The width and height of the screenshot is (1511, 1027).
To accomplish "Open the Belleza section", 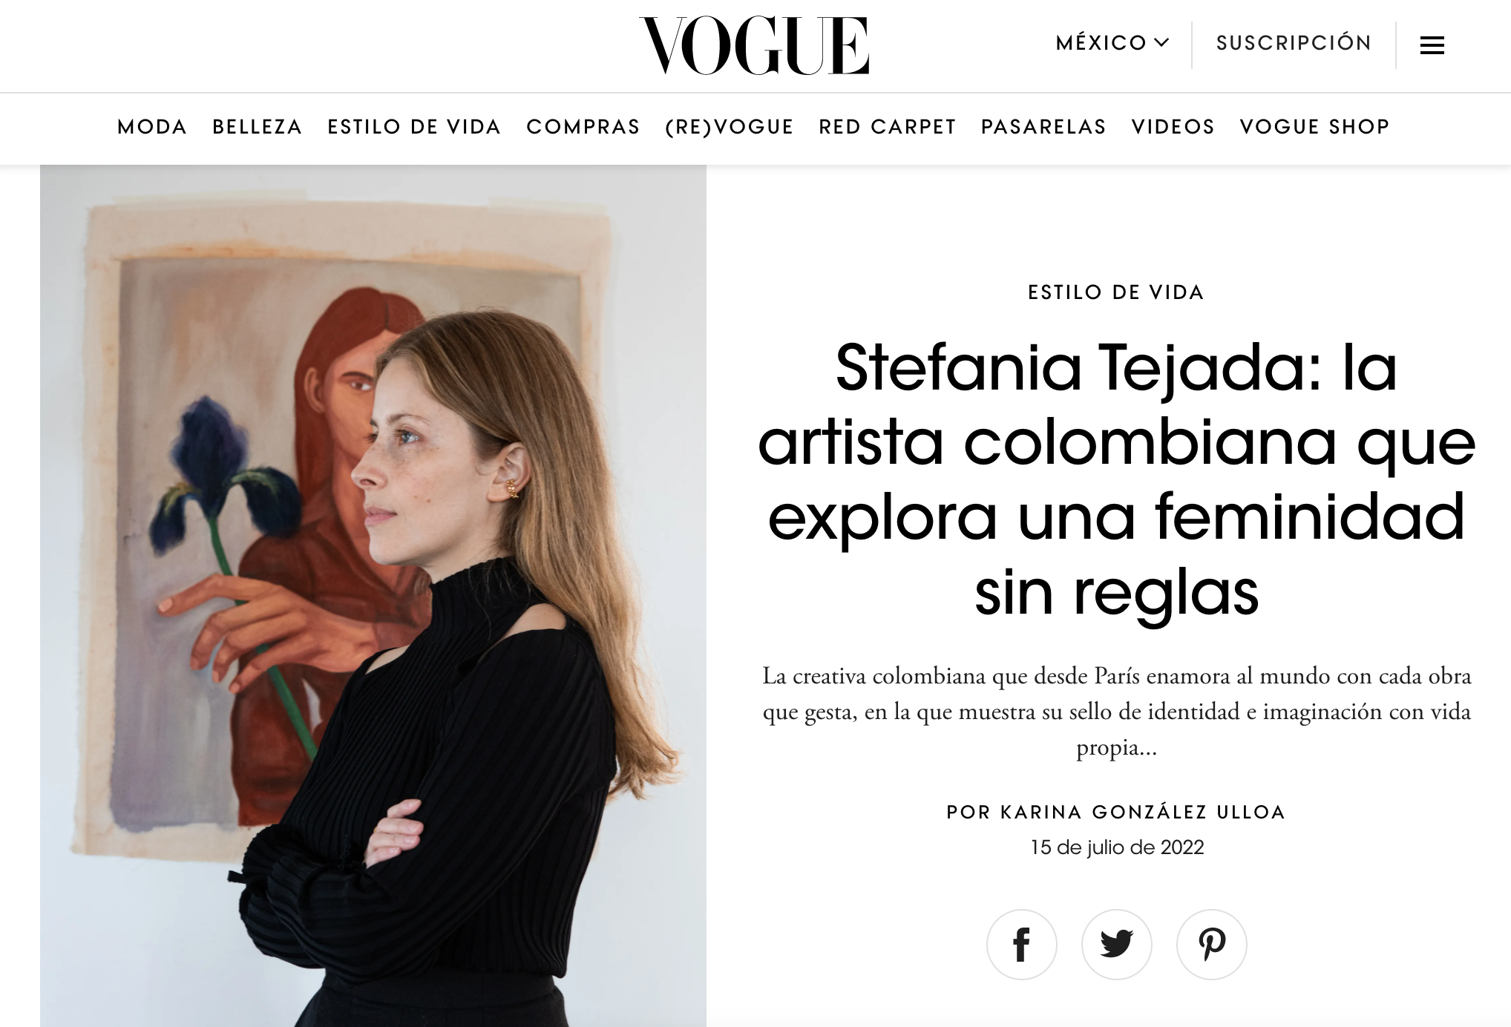I will 258,127.
